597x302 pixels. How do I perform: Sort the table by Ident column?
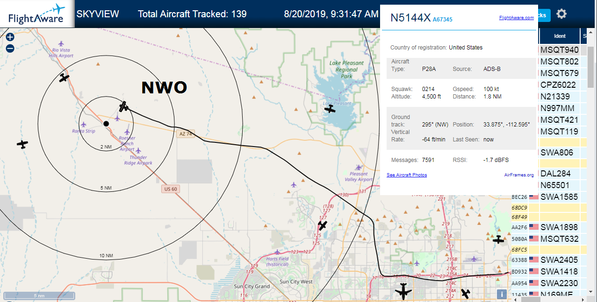click(560, 36)
